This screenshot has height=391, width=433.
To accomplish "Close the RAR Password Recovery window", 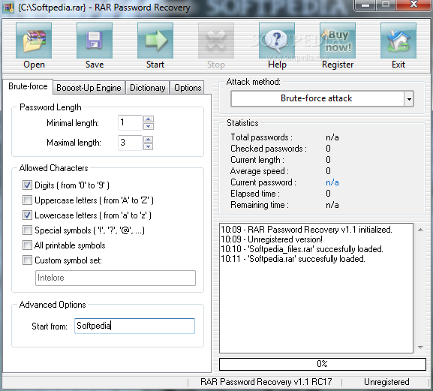I will coord(413,5).
